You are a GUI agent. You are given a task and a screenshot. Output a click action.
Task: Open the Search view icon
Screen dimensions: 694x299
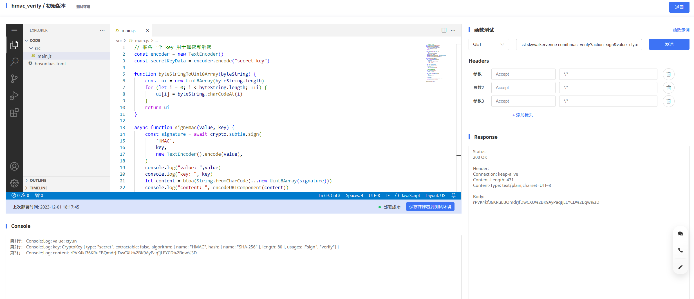(x=14, y=62)
